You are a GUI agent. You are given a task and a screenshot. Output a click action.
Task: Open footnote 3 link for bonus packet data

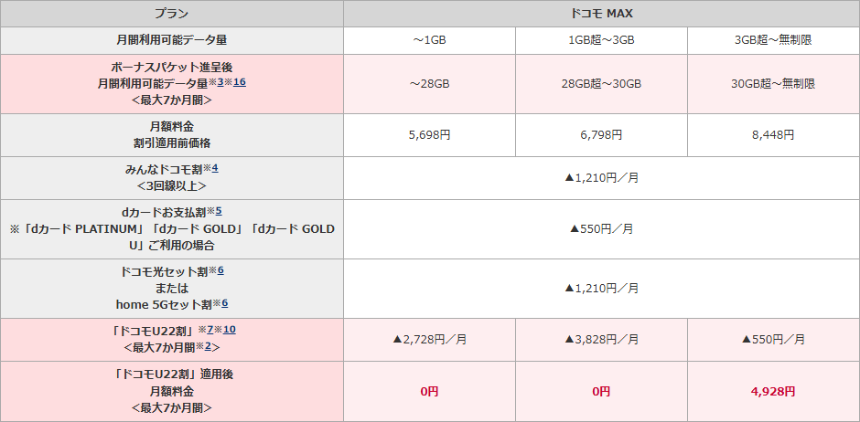pyautogui.click(x=220, y=82)
